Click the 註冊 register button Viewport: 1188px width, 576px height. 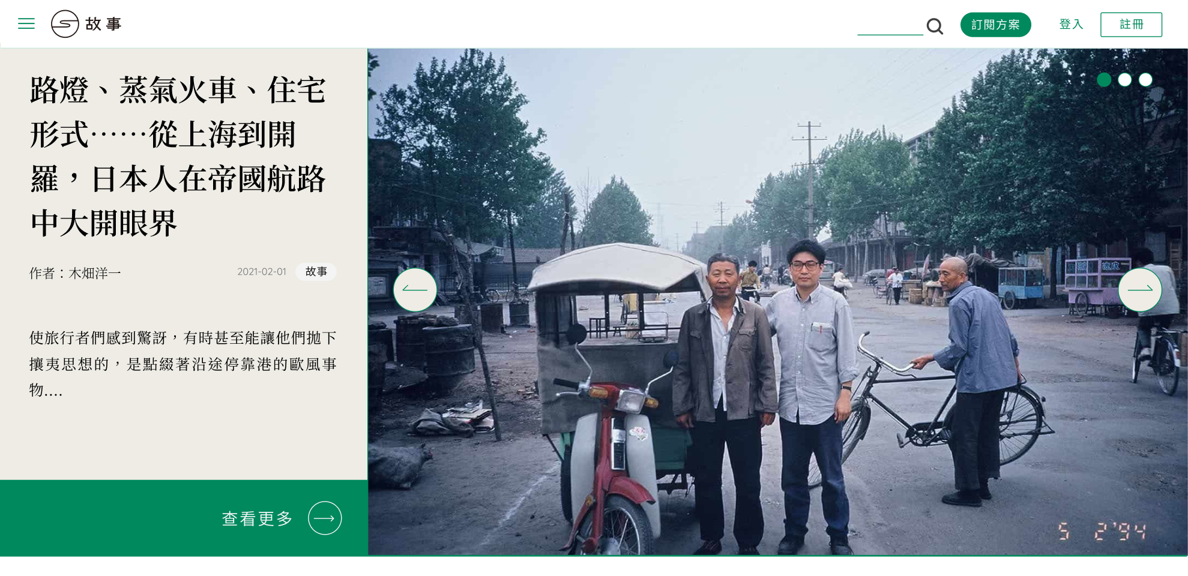pos(1131,25)
